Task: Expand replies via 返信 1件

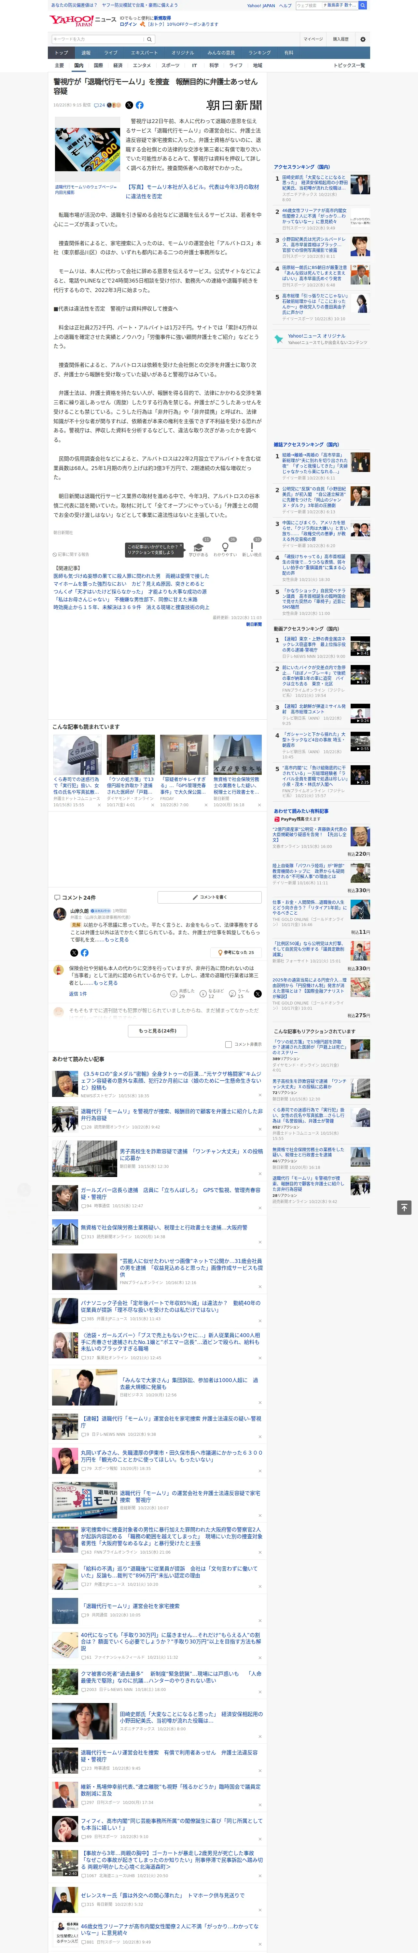Action: coord(78,994)
